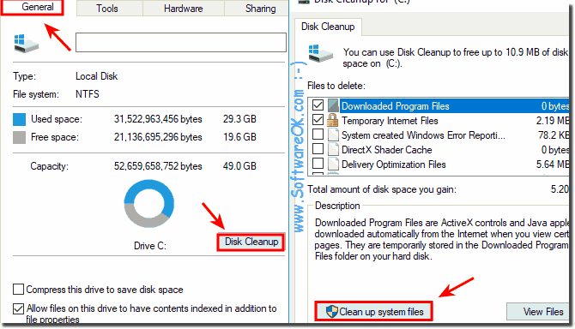Click the '31,522,963,456 bytes' used space value
Screen dimensions: 575x329
(x=158, y=119)
